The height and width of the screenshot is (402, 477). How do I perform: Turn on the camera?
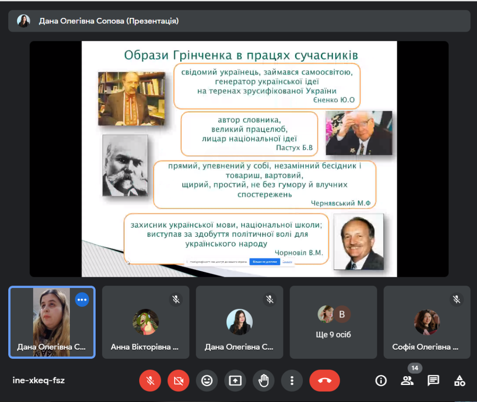click(178, 380)
